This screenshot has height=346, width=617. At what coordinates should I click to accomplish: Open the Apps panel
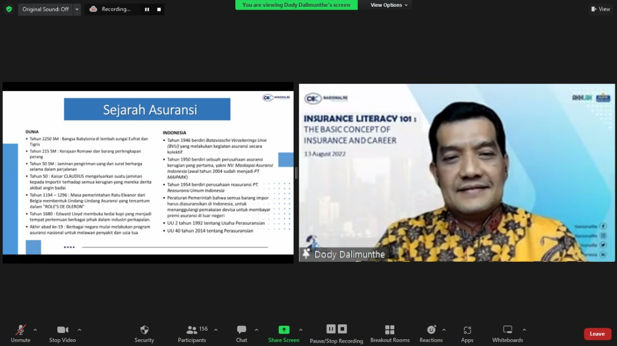pyautogui.click(x=467, y=333)
